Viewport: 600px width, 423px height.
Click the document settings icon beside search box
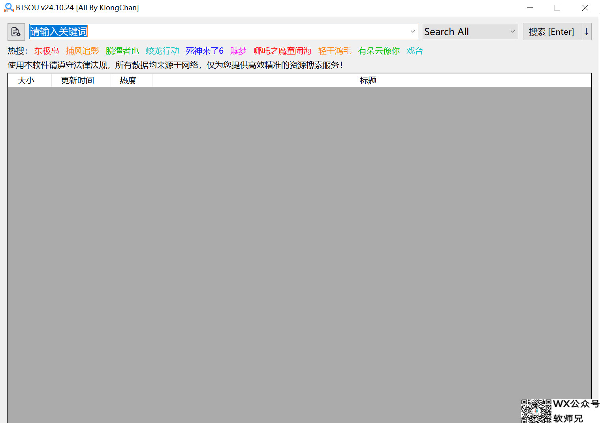click(16, 32)
